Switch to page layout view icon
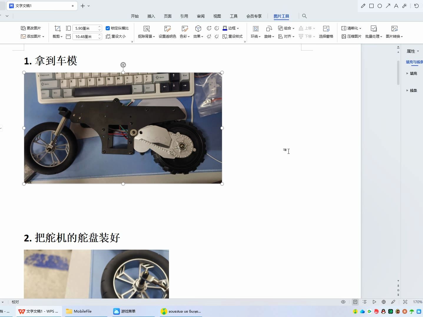The width and height of the screenshot is (423, 317). [355, 302]
